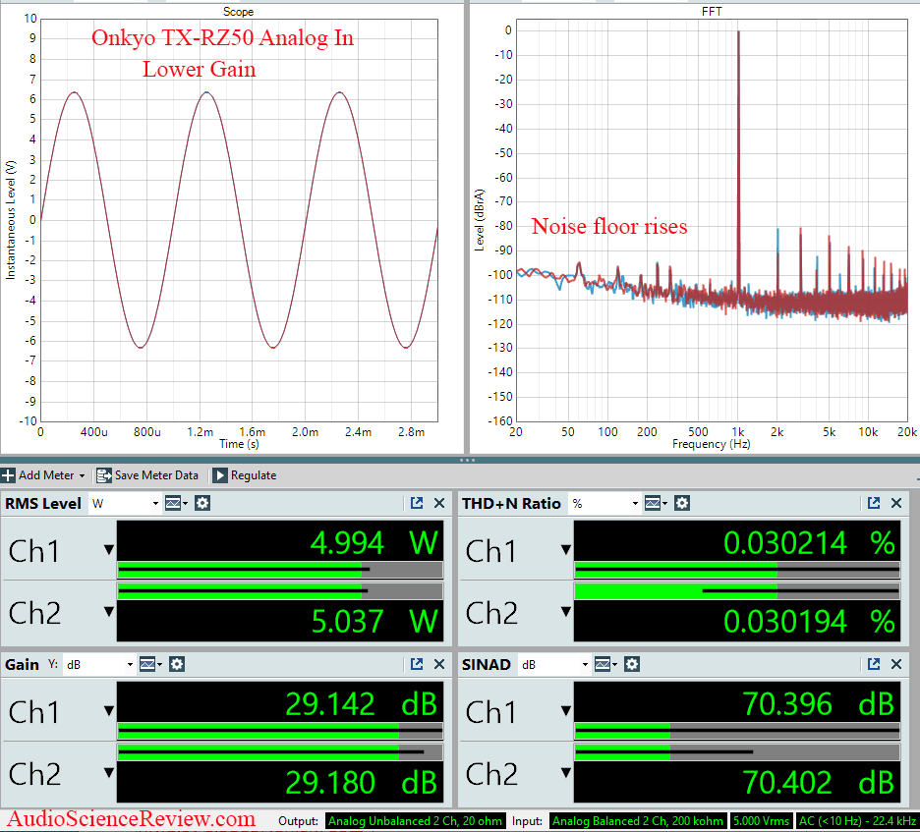Undock the SINAD meter into a window
The image size is (920, 832).
tap(874, 664)
